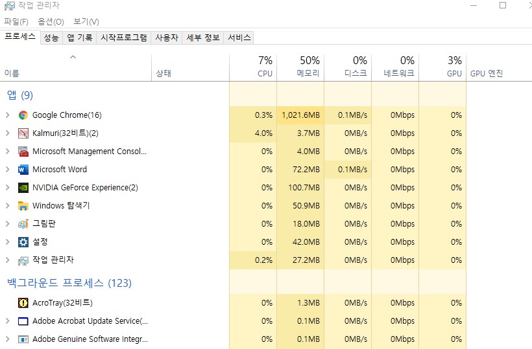Expand NVIDIA GeForce Experience processes
532x349 pixels.
click(8, 188)
